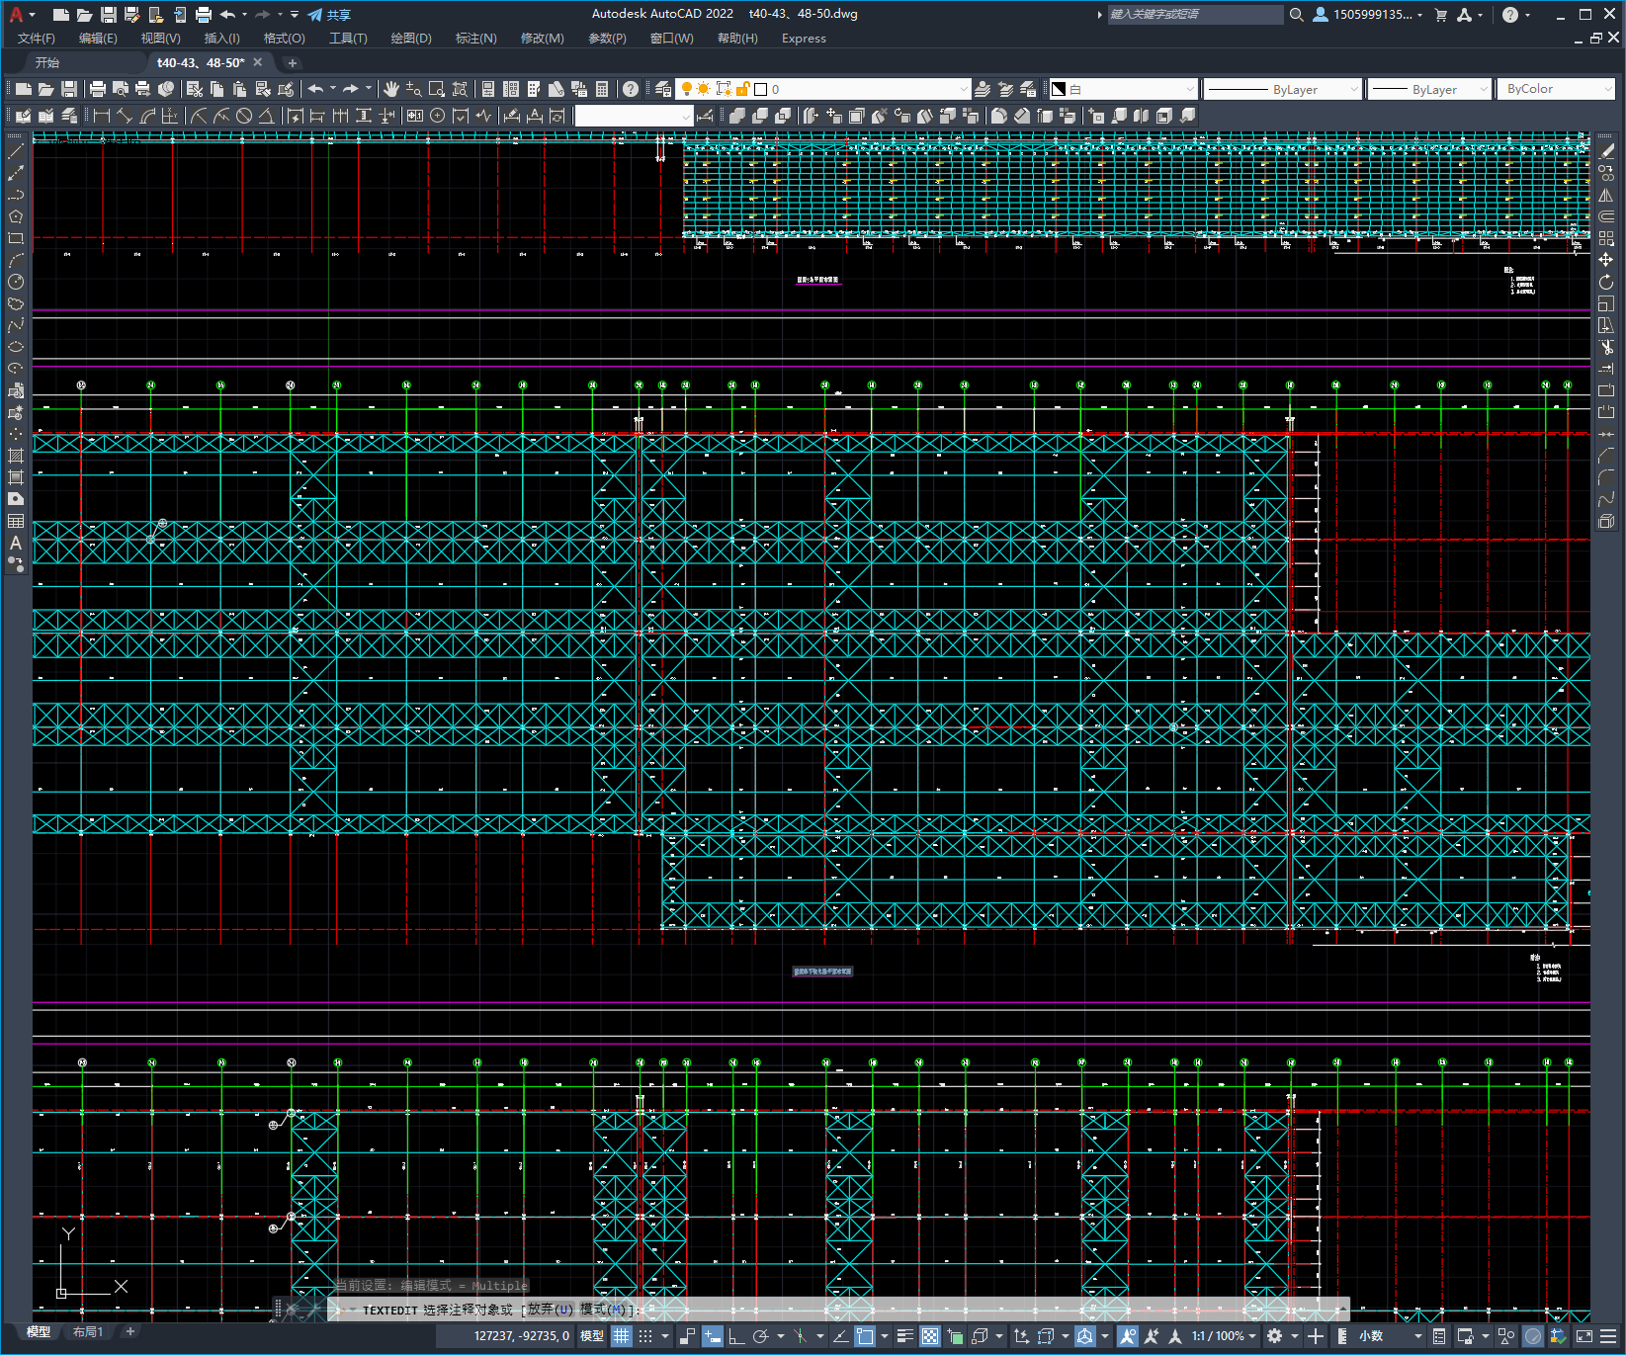
Task: Select the Line tool in the draw toolbar
Action: 16,151
